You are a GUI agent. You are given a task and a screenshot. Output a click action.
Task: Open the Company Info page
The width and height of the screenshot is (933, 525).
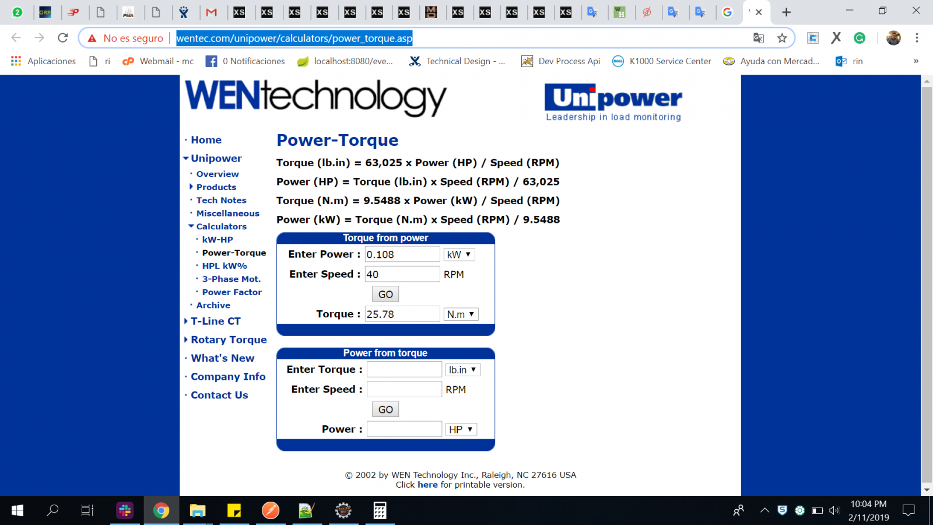tap(228, 377)
